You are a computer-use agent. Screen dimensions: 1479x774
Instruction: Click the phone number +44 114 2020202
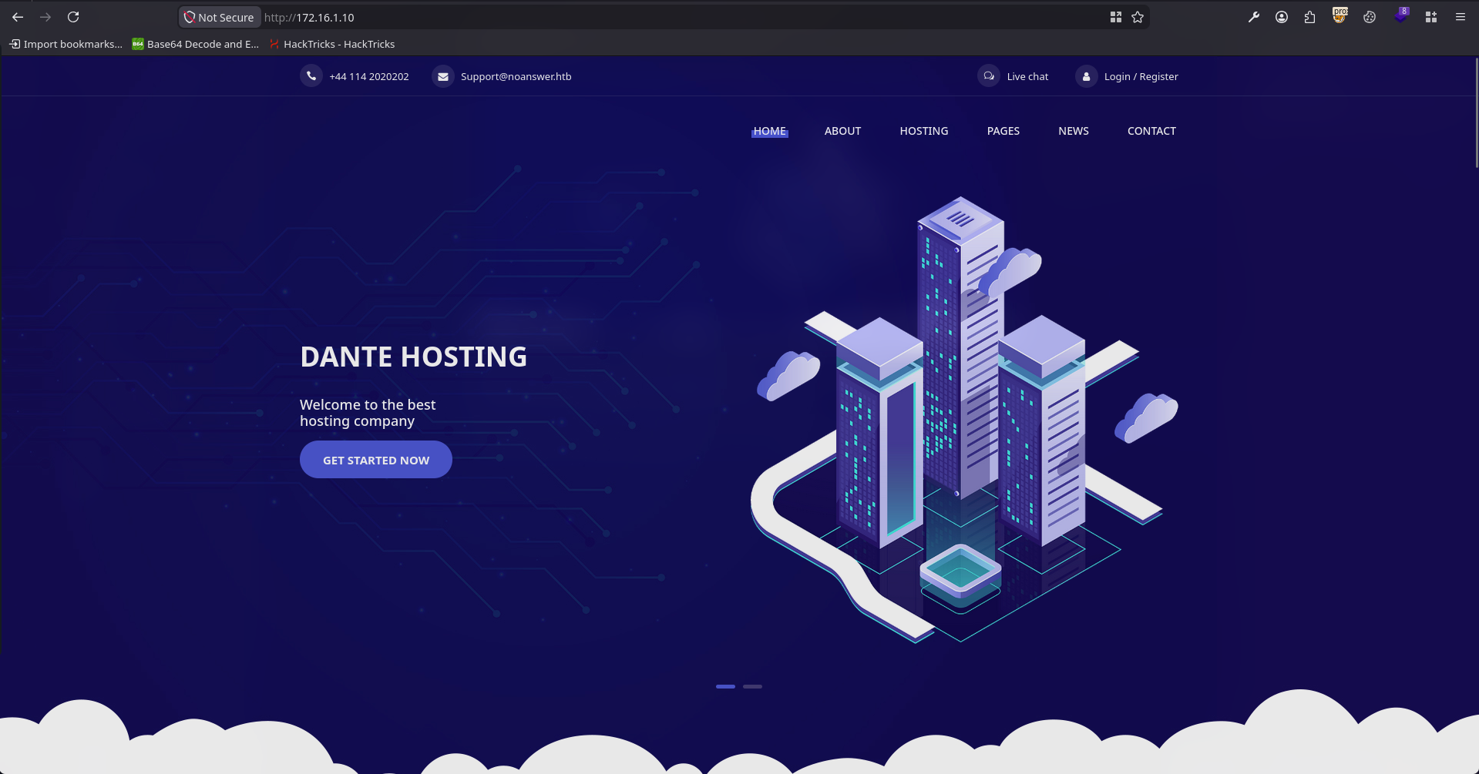pos(369,76)
